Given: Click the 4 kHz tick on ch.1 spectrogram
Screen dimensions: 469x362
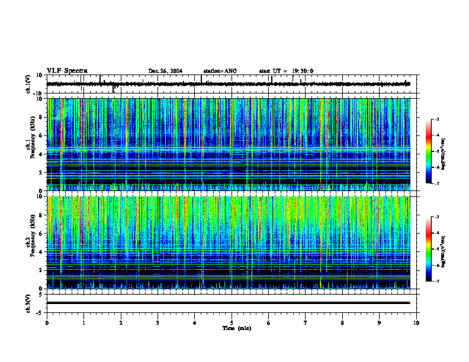Looking at the screenshot, I should 41,154.
